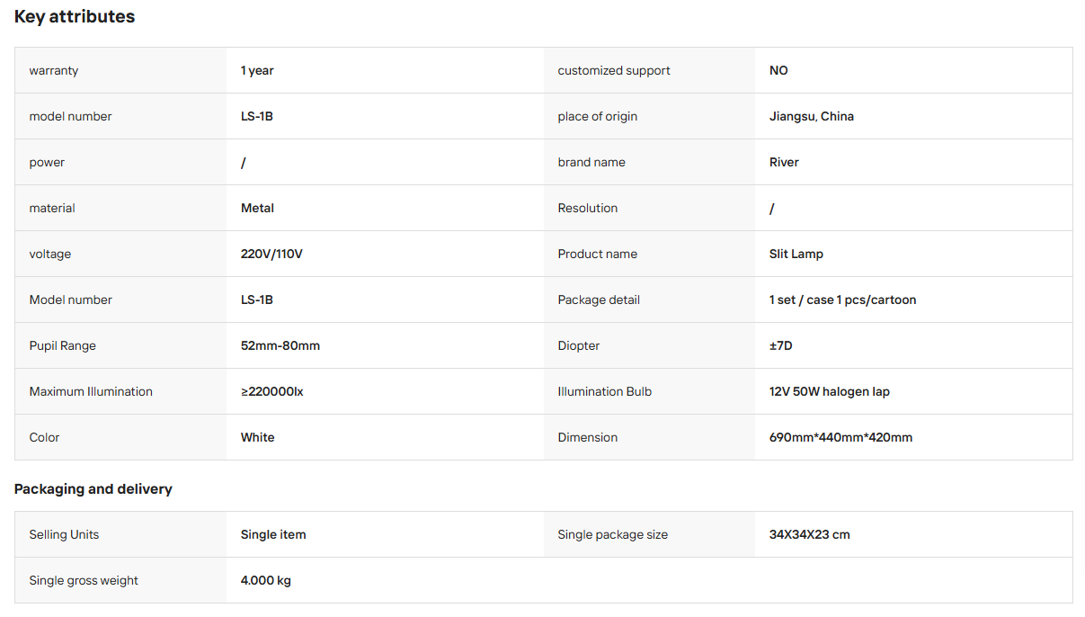This screenshot has width=1085, height=617.
Task: Select the Selling Units Single item value
Action: pos(273,534)
